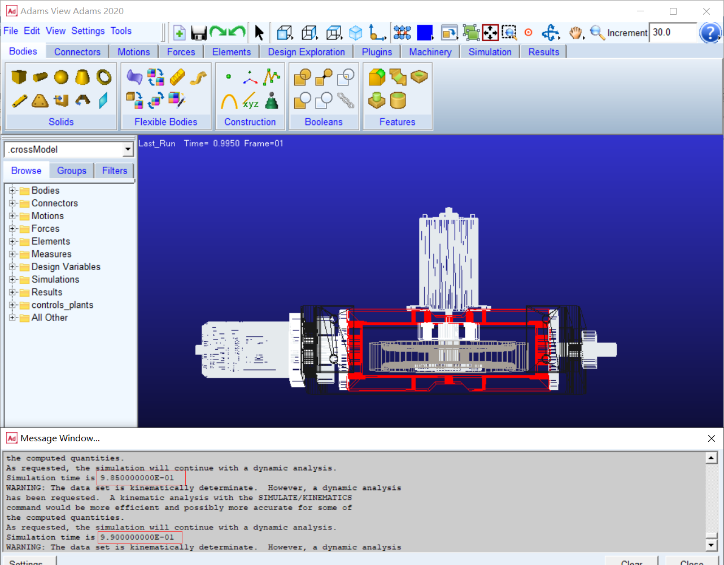Viewport: 724px width, 565px height.
Task: Activate the hand pan view tool
Action: [x=575, y=33]
